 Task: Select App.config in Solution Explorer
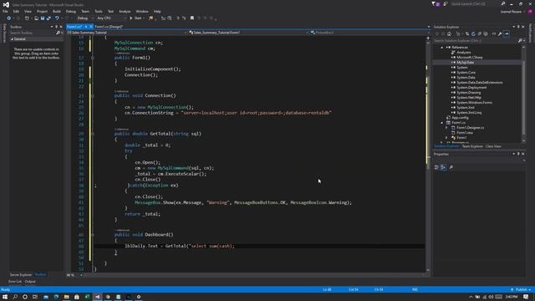pos(460,117)
